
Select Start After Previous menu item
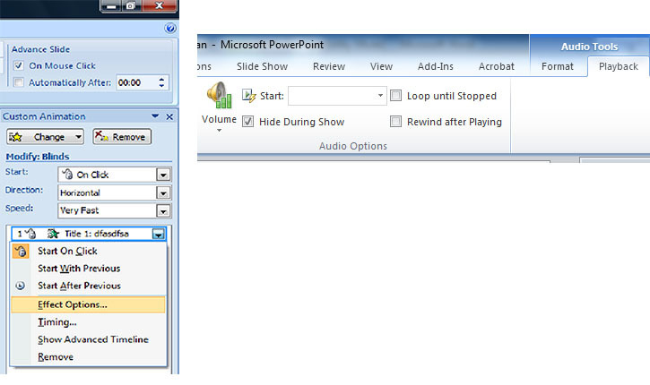pos(89,286)
